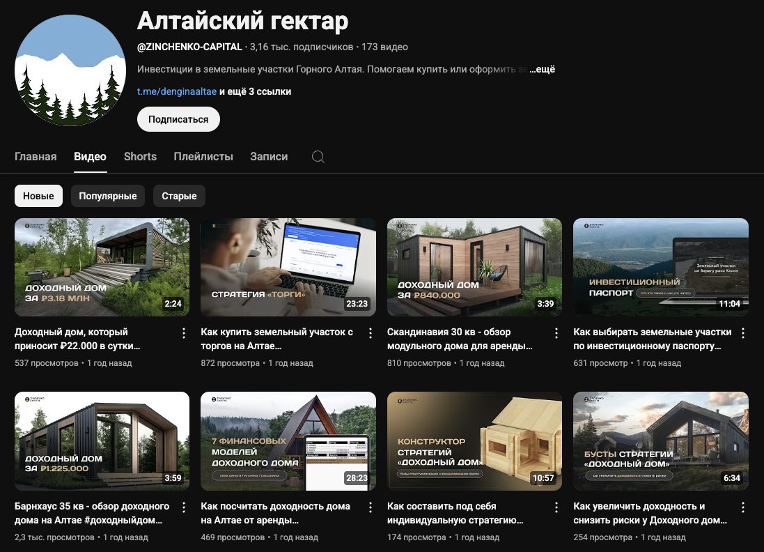Screen dimensions: 764x552
Task: Open more actions for Как посчитать доходность video
Action: pyautogui.click(x=371, y=507)
